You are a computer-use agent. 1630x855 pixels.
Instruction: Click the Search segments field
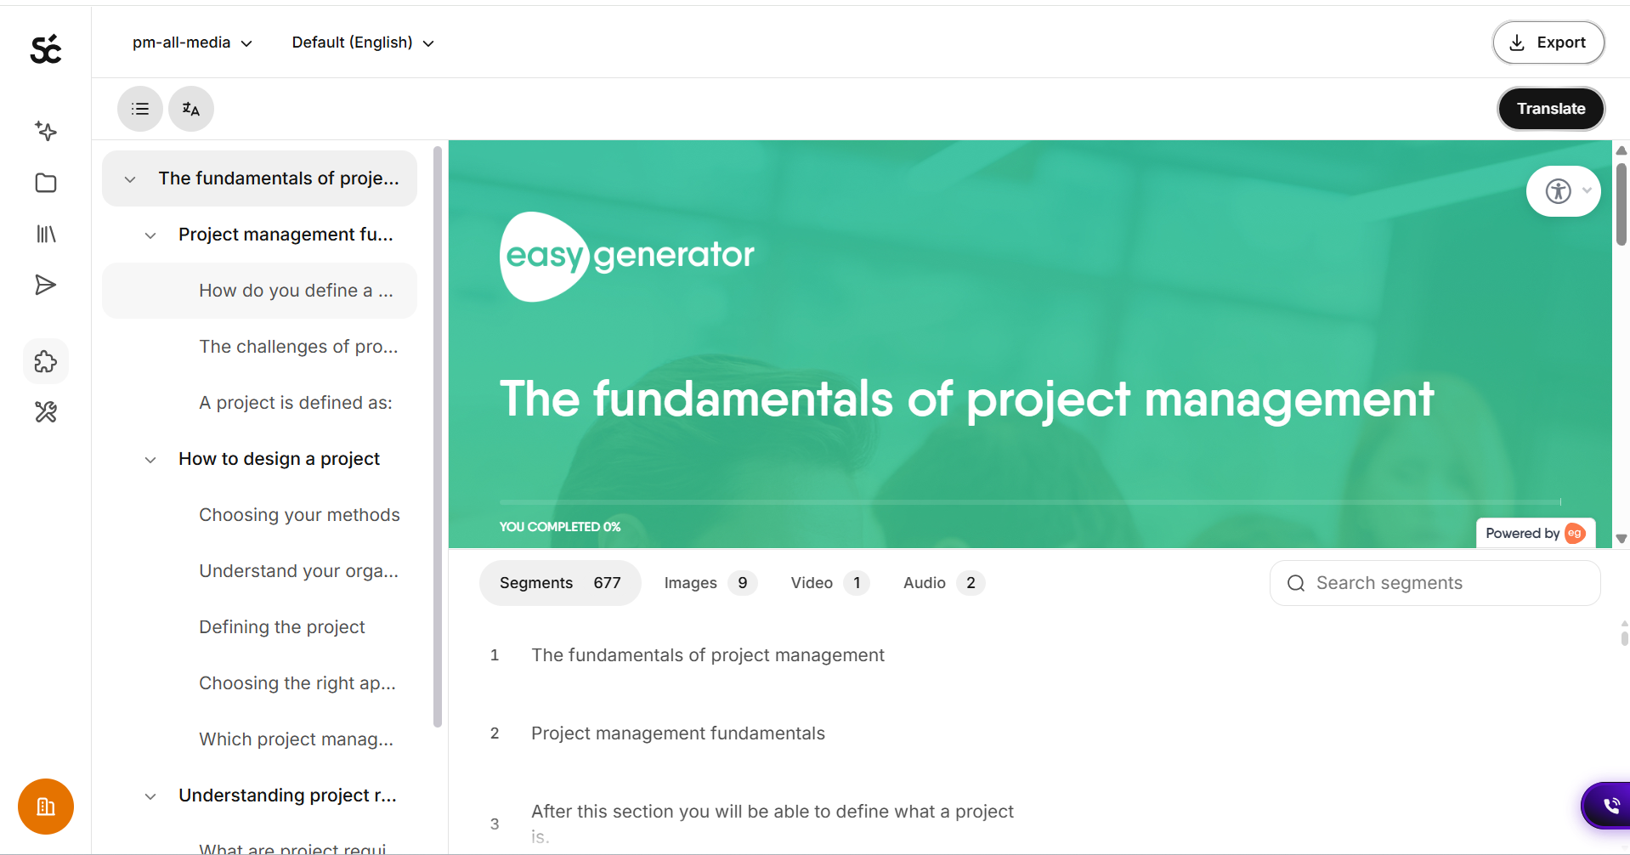click(x=1435, y=583)
